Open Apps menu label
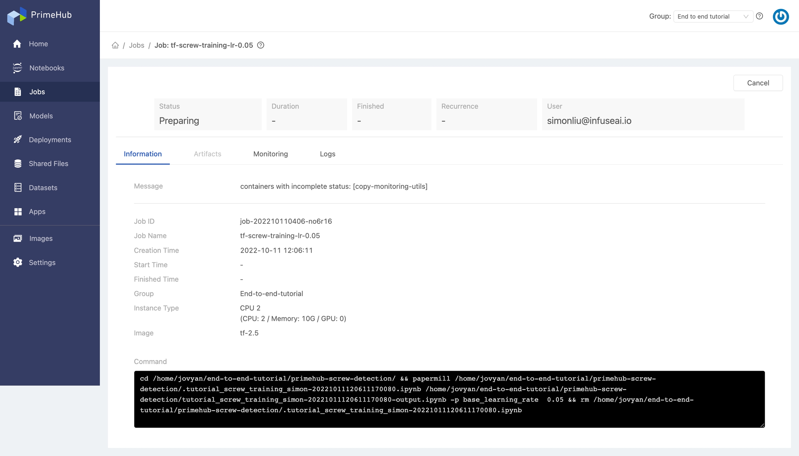The width and height of the screenshot is (799, 456). [37, 211]
